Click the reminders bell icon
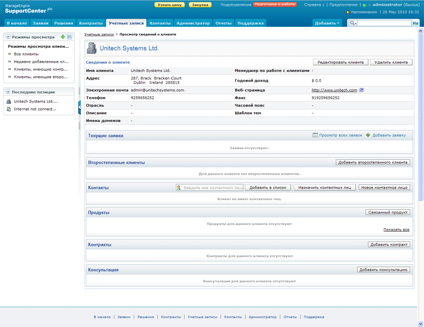This screenshot has width=424, height=327. tap(348, 12)
